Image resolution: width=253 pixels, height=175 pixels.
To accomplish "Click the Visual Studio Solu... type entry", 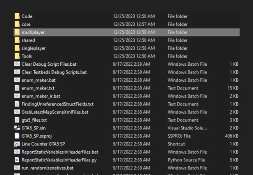I will [187, 128].
